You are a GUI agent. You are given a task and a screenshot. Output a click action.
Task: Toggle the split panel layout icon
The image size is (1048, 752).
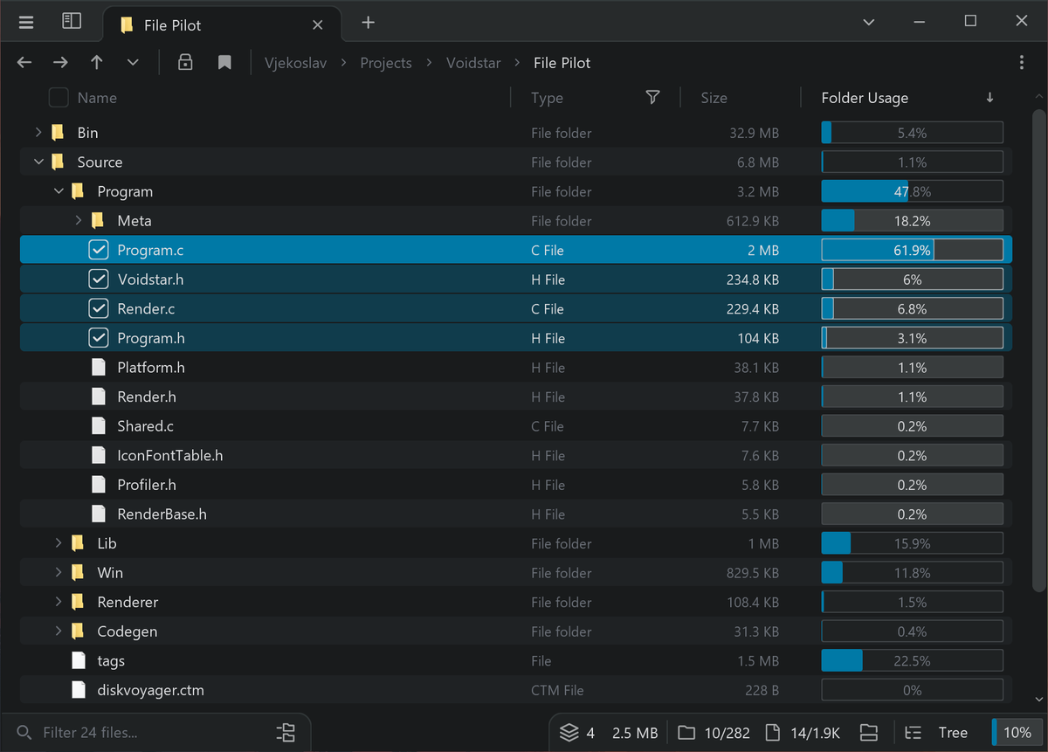[72, 21]
